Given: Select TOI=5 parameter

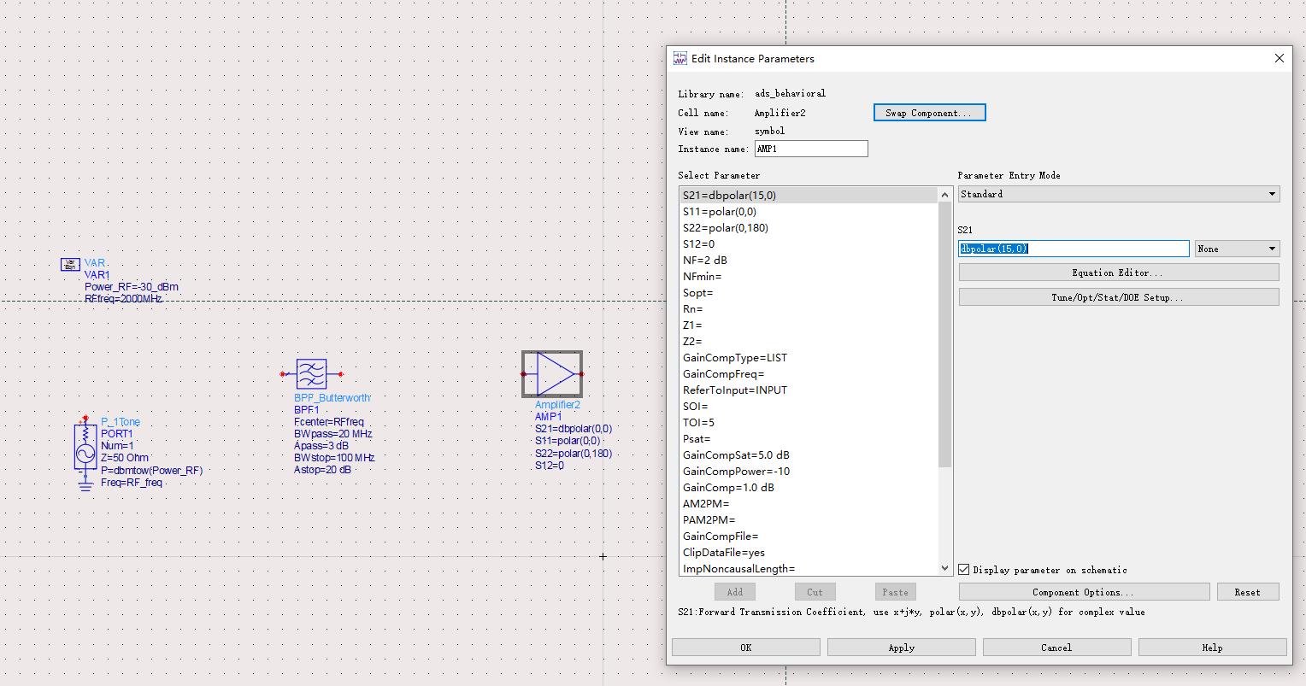Looking at the screenshot, I should click(809, 423).
